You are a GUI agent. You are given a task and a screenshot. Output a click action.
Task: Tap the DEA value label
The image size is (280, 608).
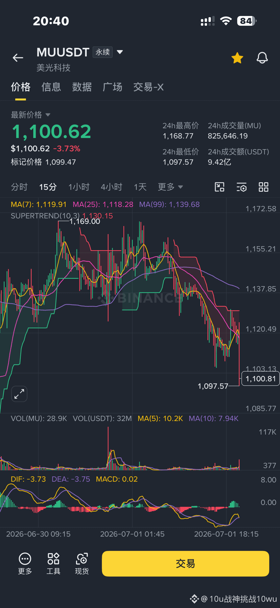71,479
